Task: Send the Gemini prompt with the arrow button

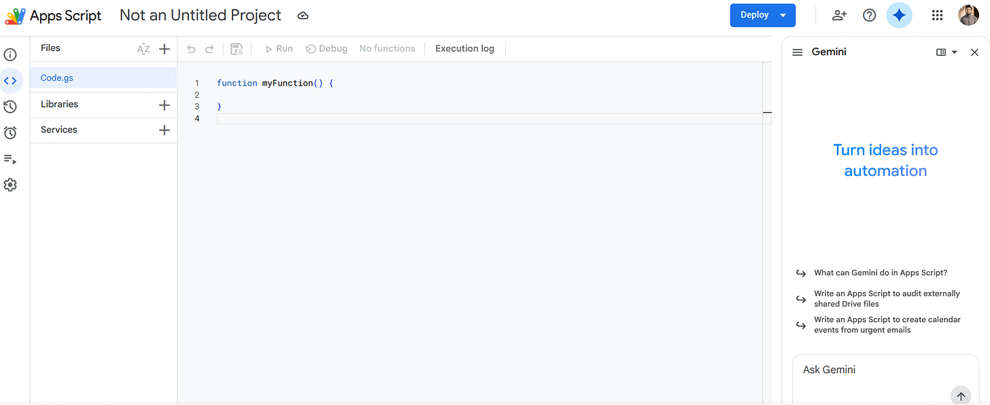Action: coord(961,396)
